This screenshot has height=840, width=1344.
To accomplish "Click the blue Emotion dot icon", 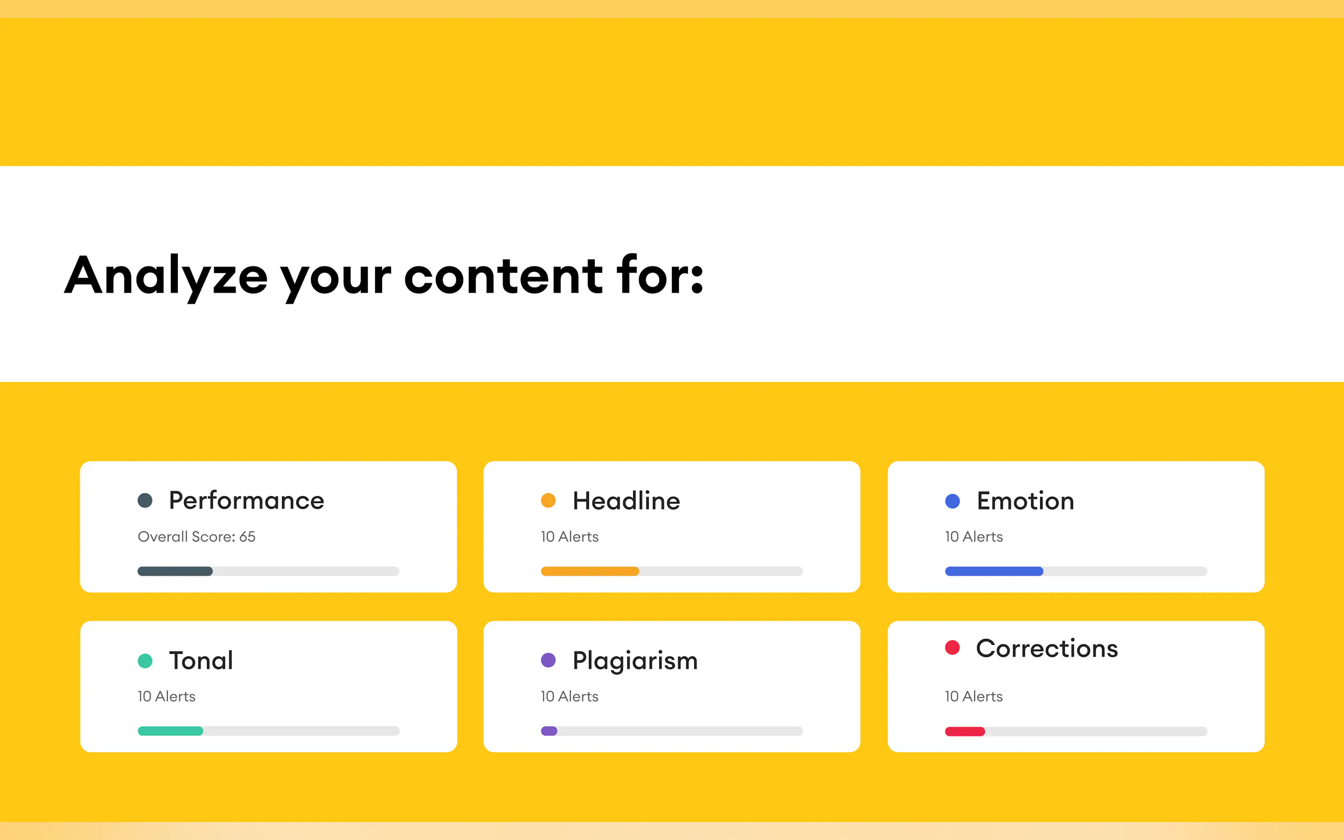I will click(952, 501).
